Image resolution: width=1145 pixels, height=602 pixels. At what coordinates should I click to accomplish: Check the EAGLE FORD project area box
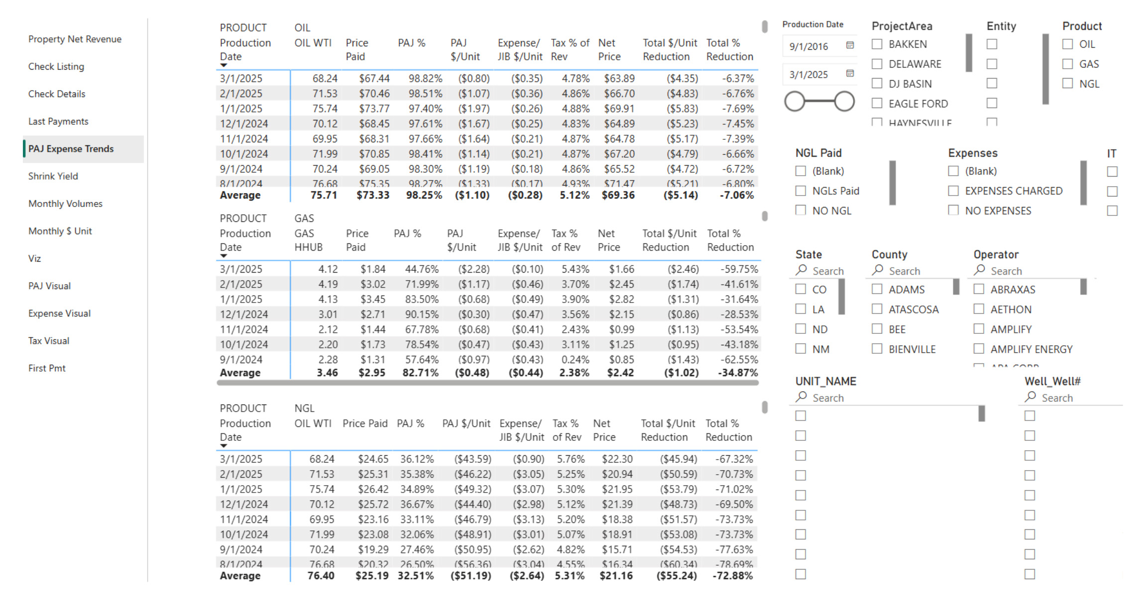point(877,103)
